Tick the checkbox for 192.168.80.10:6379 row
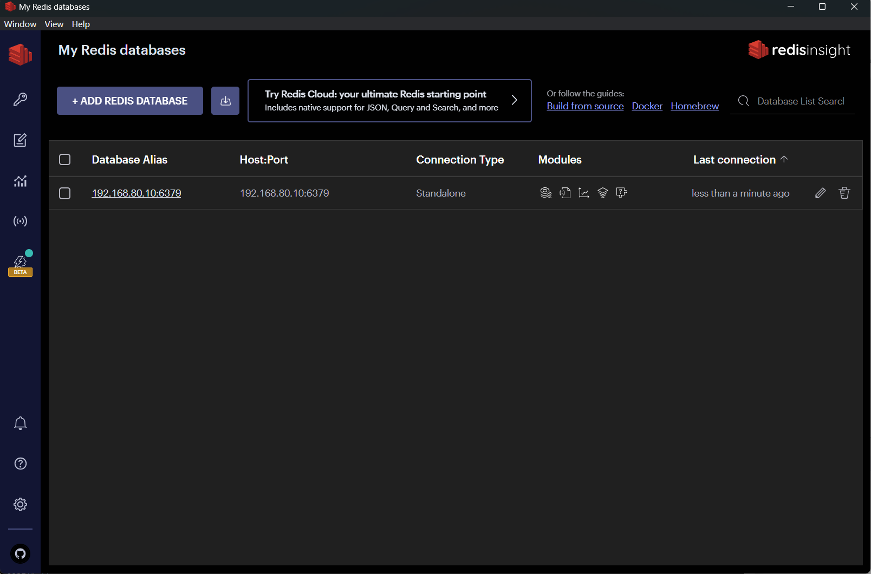This screenshot has width=871, height=574. click(65, 193)
